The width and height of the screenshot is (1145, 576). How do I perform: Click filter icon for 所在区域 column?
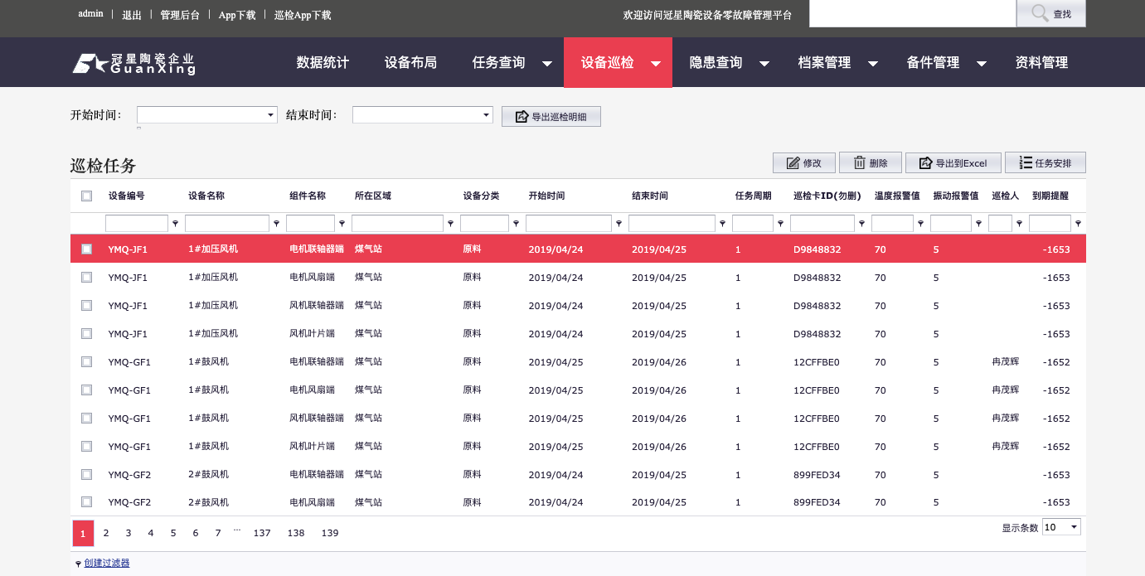(450, 224)
